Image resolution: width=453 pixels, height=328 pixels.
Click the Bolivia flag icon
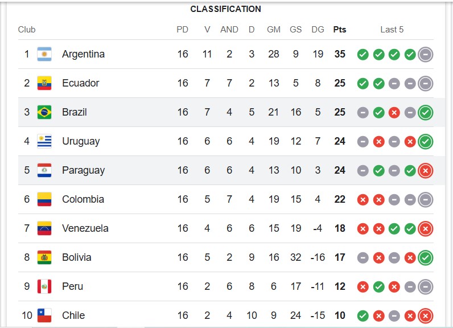pos(44,257)
